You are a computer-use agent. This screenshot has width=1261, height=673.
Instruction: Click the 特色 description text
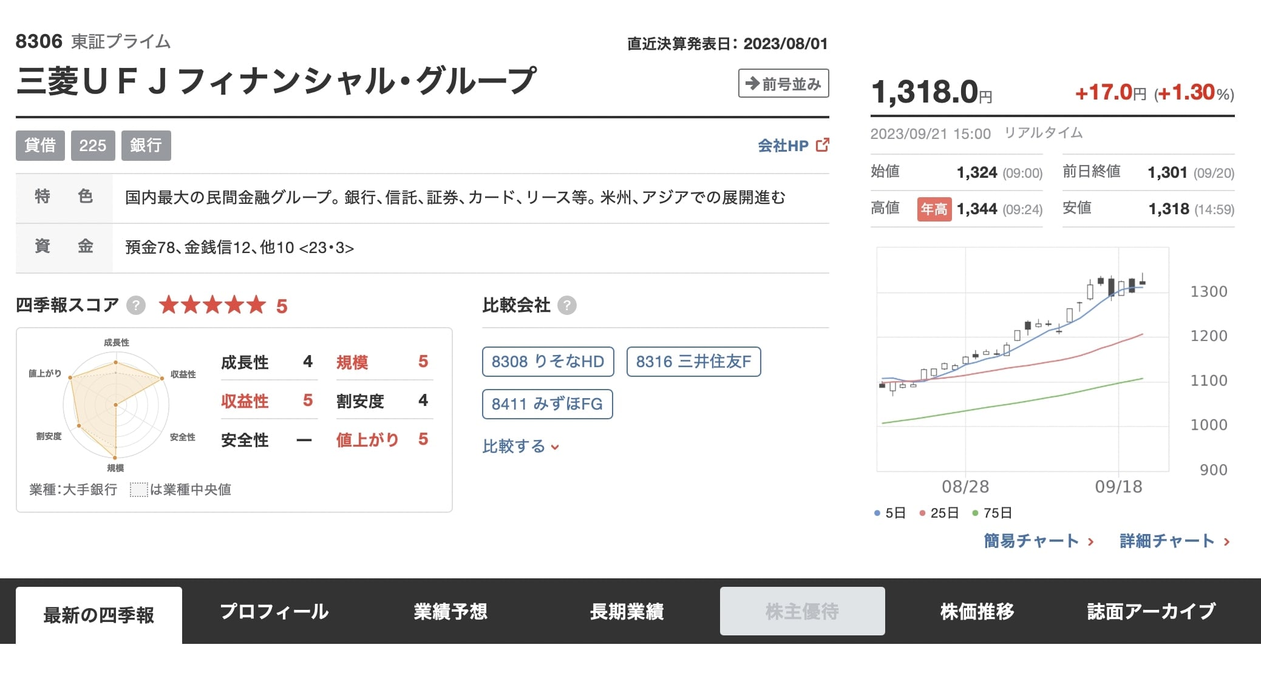(455, 198)
